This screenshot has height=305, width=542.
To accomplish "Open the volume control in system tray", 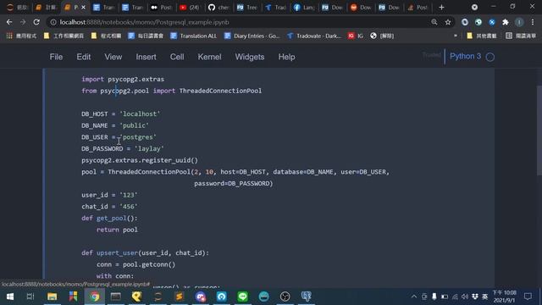I will pos(465,297).
